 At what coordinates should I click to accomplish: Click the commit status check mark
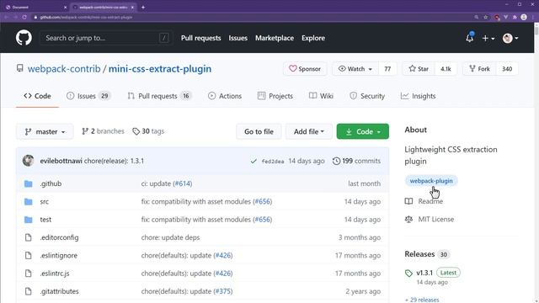click(253, 161)
